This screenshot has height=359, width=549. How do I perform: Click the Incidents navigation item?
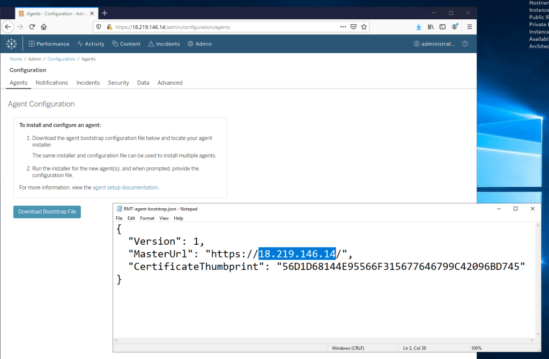(164, 44)
